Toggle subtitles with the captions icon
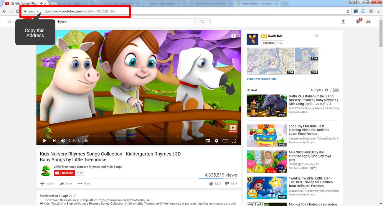The height and width of the screenshot is (206, 383). tap(208, 141)
